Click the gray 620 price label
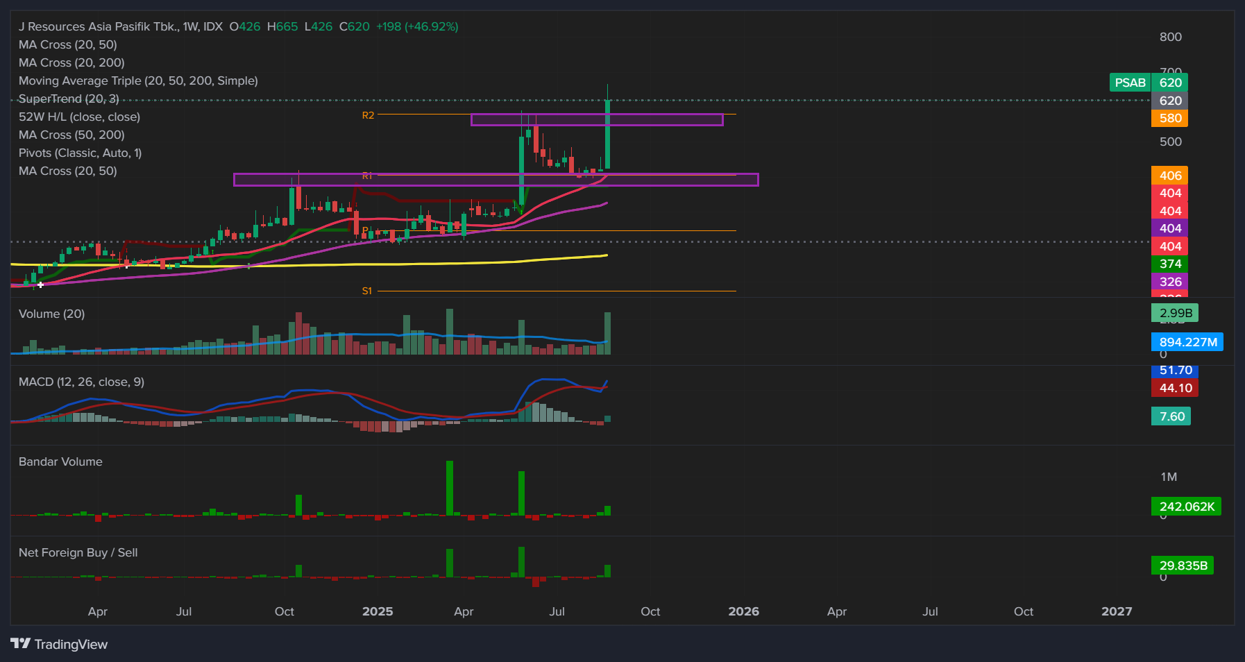 [x=1170, y=101]
